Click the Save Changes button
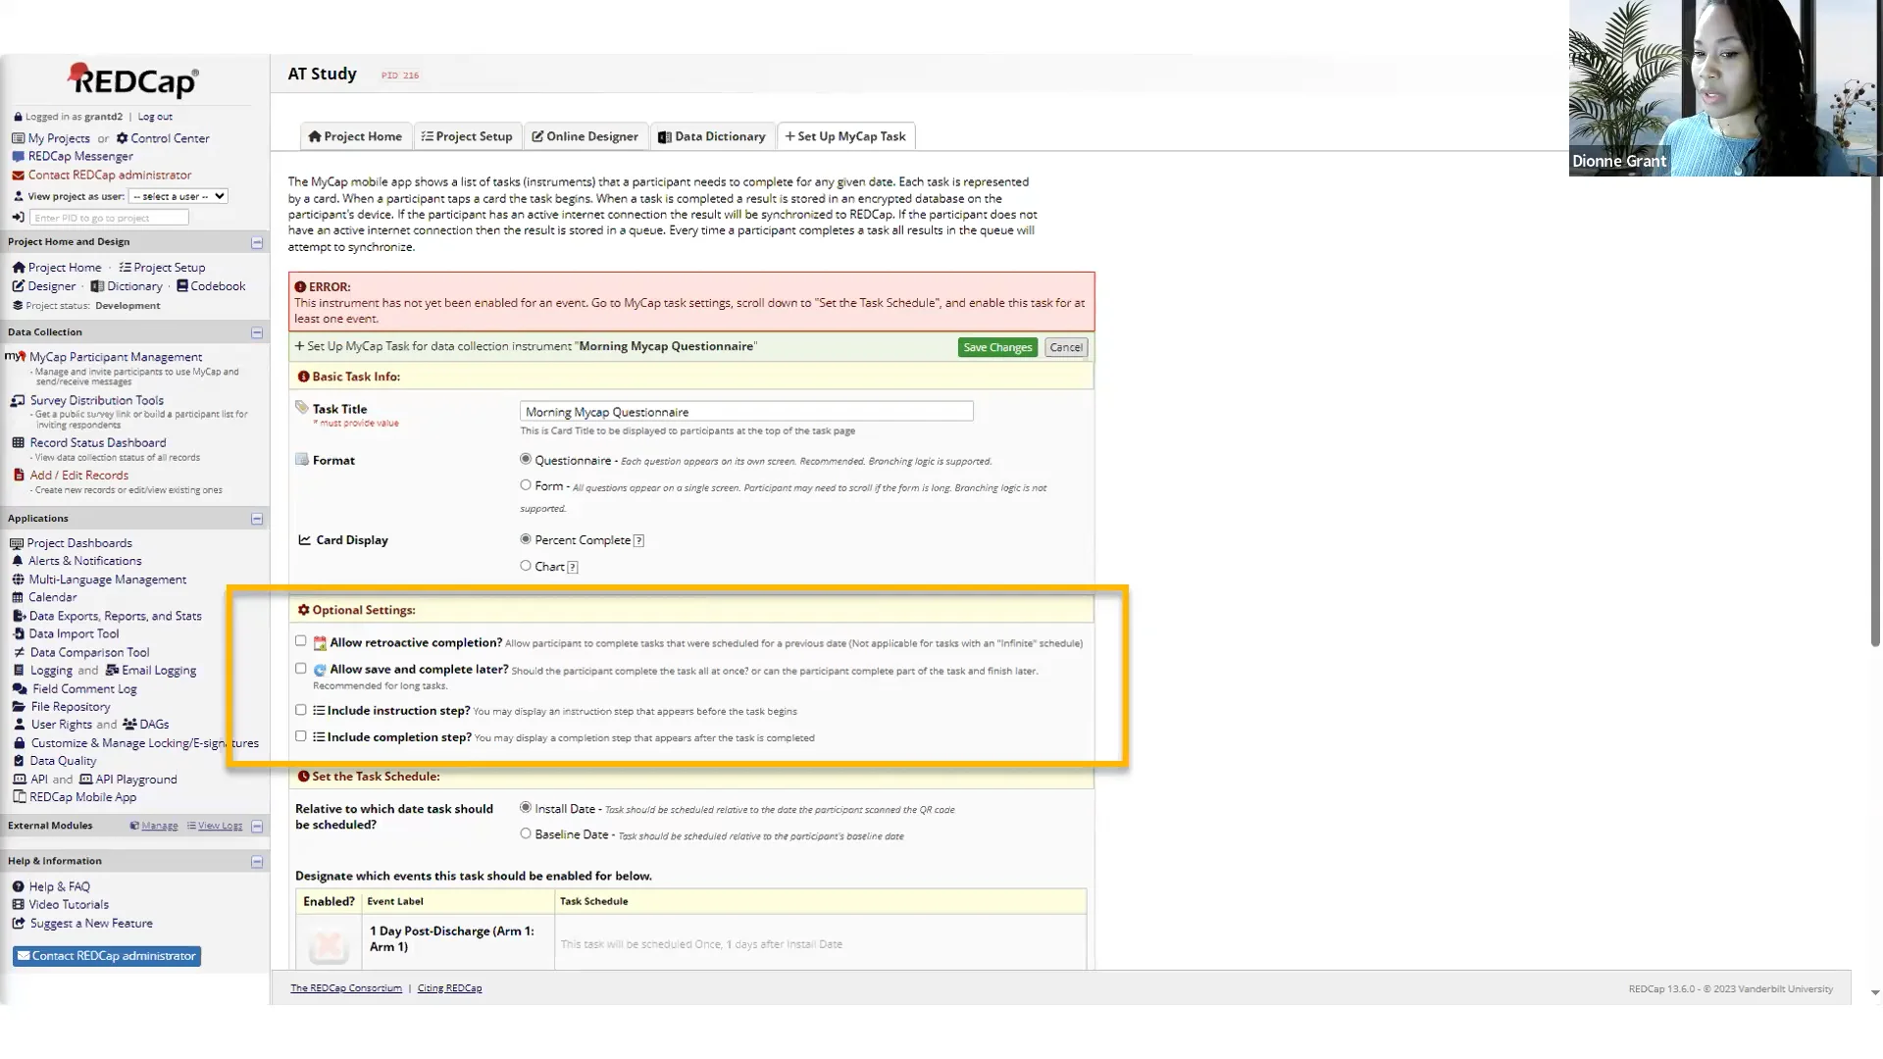1883x1059 pixels. click(x=996, y=347)
